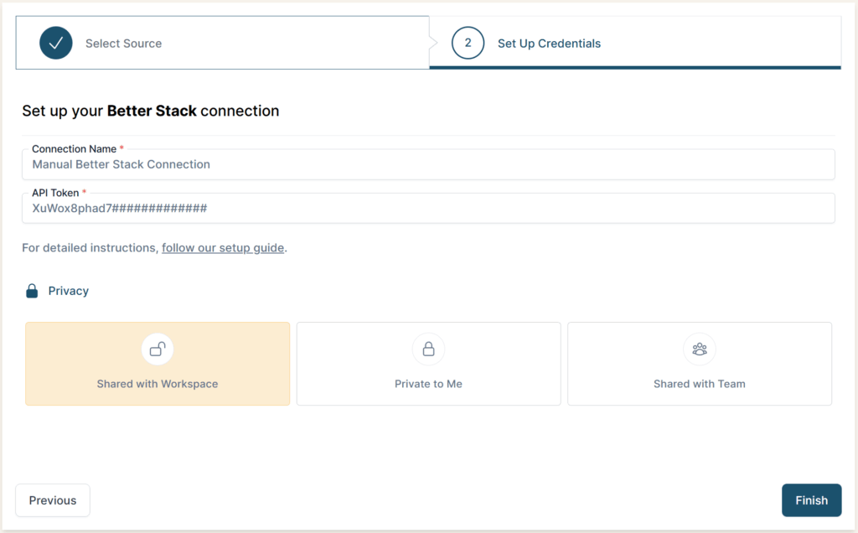The image size is (858, 533).
Task: Click the people group icon above Shared with Team
Action: coord(700,349)
